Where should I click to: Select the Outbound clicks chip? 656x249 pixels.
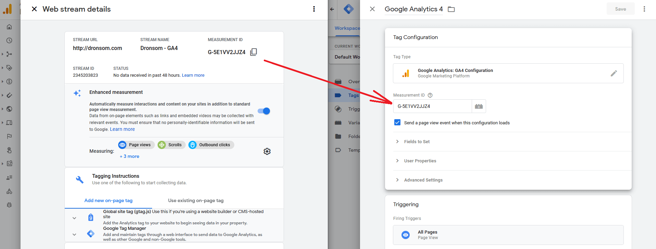coord(211,145)
